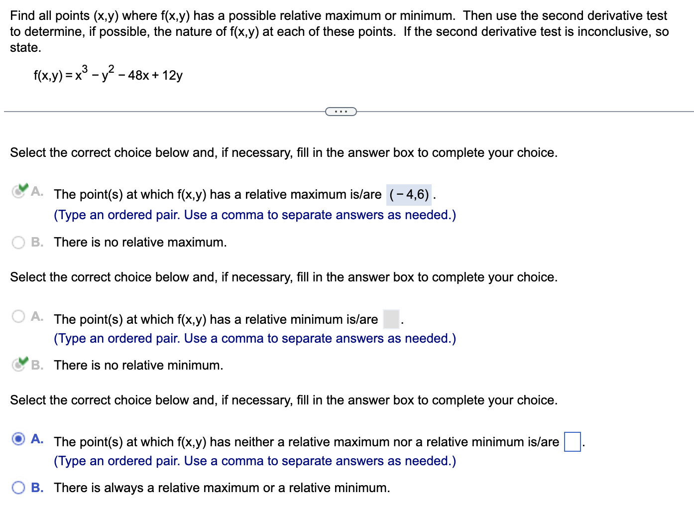Select radio button B stating no relative maximum
The height and width of the screenshot is (515, 694).
point(18,242)
